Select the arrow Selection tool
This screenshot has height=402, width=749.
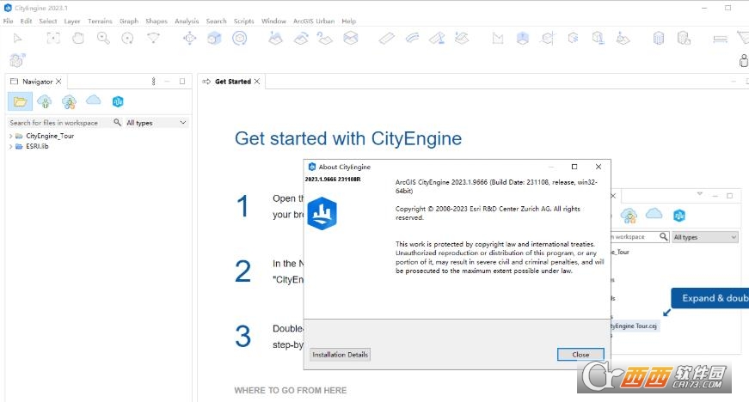point(18,38)
